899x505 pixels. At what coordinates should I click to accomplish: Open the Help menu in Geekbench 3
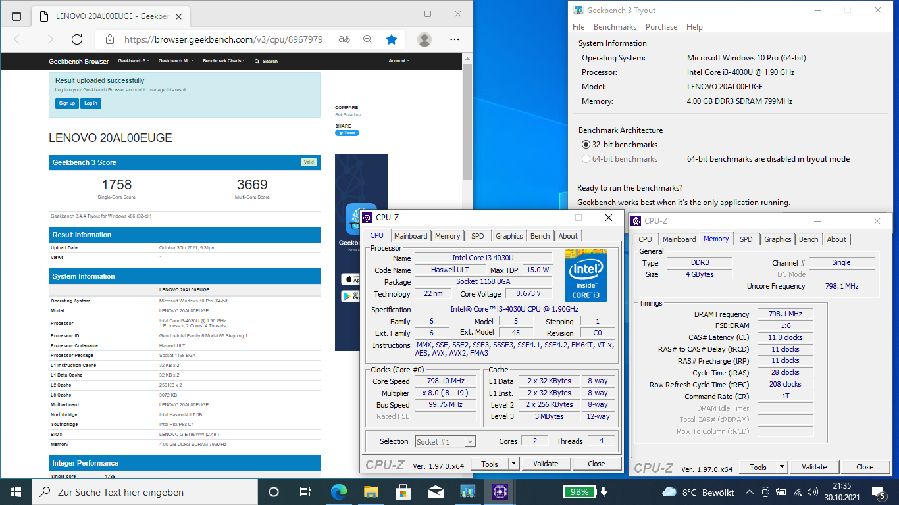pyautogui.click(x=694, y=27)
